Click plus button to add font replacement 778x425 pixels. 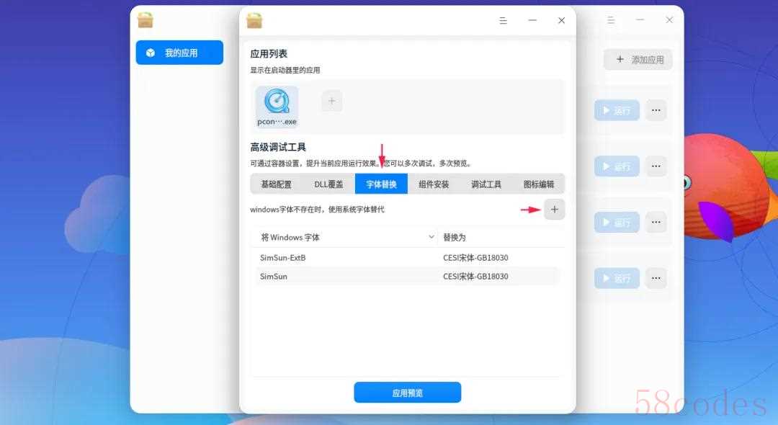click(554, 210)
